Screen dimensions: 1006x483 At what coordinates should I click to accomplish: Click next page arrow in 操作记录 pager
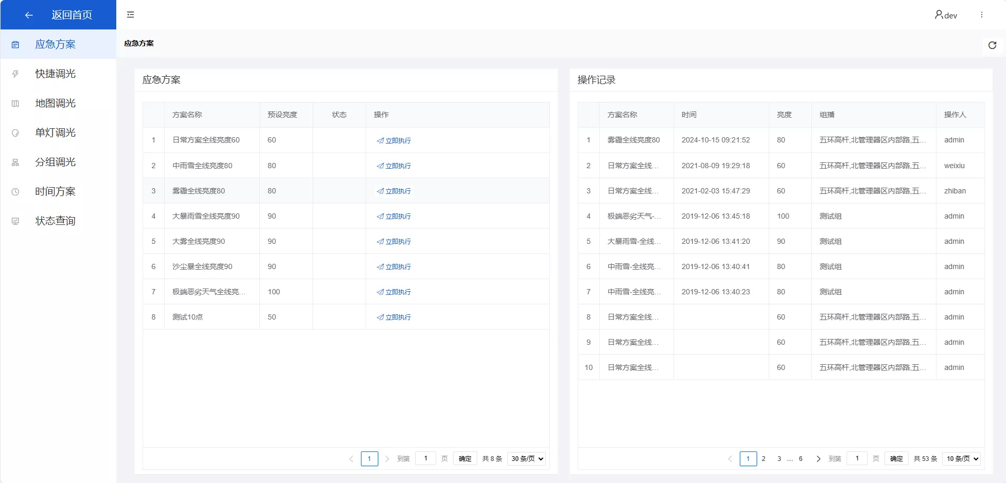(x=818, y=459)
